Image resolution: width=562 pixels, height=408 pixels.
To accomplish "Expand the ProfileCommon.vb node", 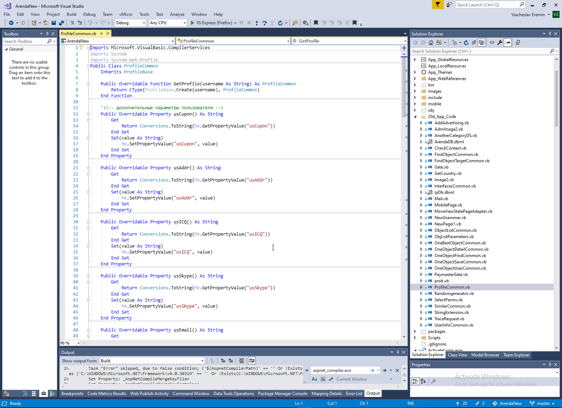I will click(x=421, y=287).
